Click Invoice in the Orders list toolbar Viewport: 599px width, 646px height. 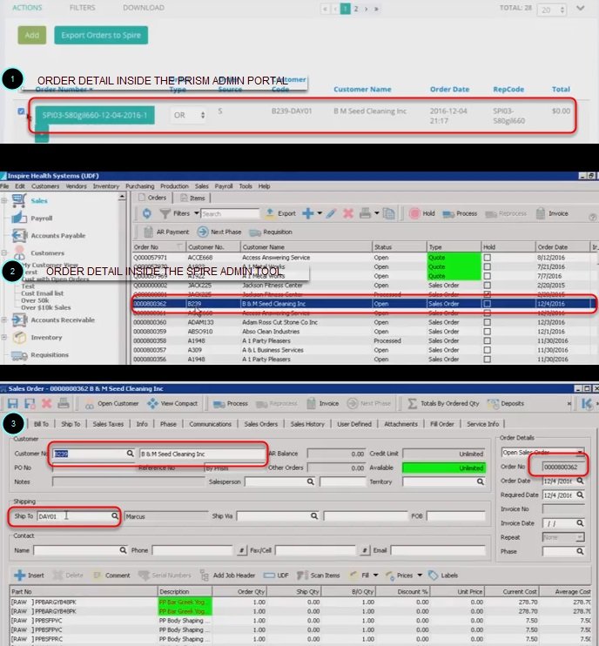tap(552, 213)
